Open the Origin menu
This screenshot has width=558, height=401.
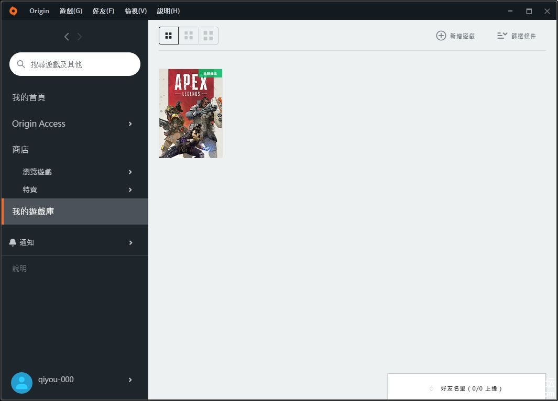point(39,11)
